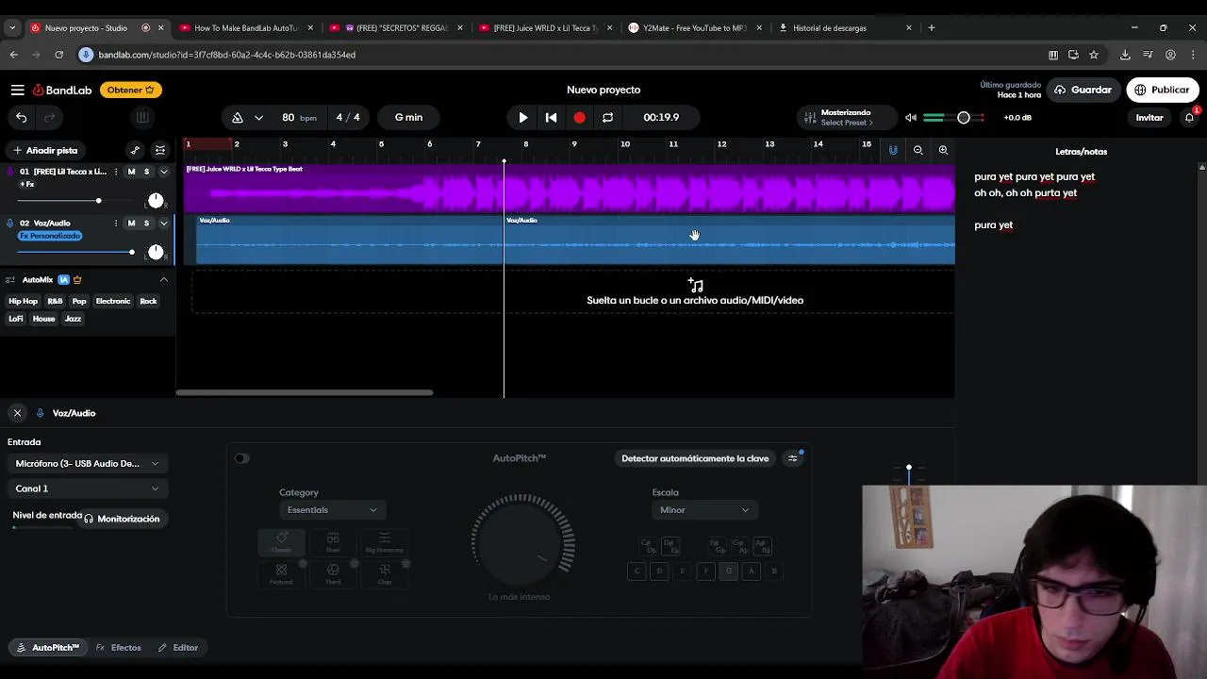The height and width of the screenshot is (679, 1207).
Task: Open track 02 three-dot menu
Action: (x=116, y=224)
